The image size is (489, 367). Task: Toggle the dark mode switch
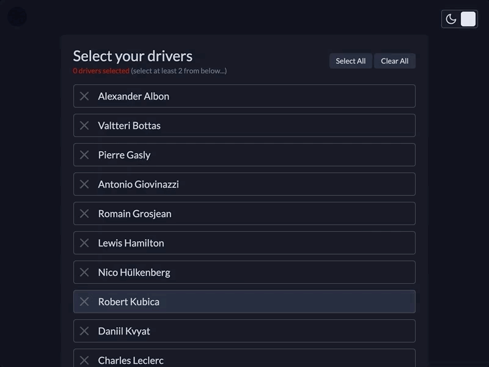click(x=468, y=19)
